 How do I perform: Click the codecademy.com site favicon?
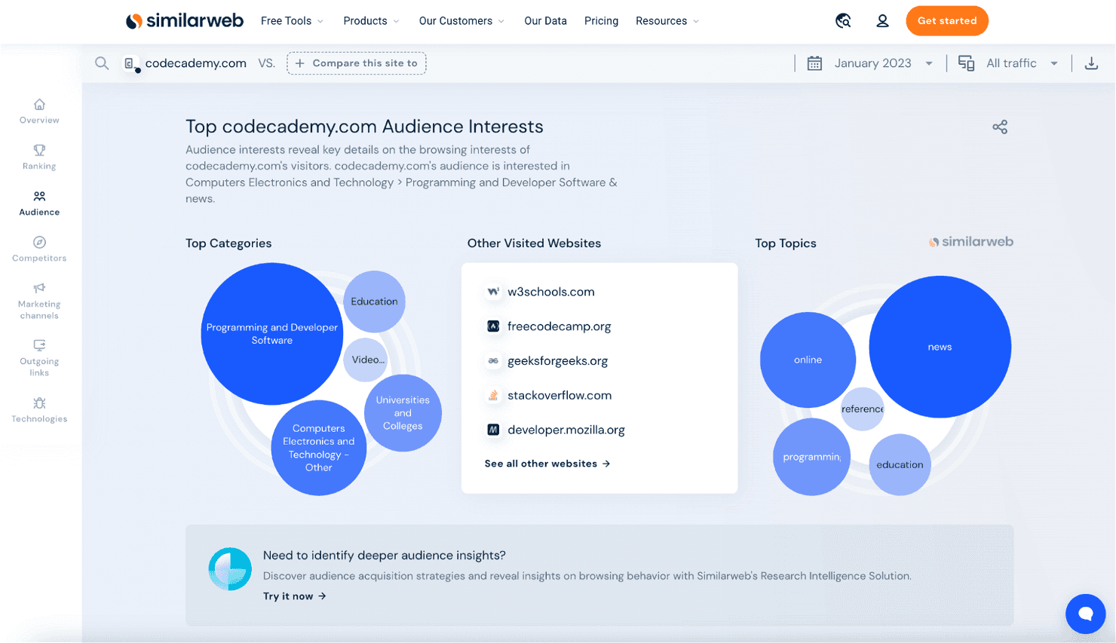point(130,64)
